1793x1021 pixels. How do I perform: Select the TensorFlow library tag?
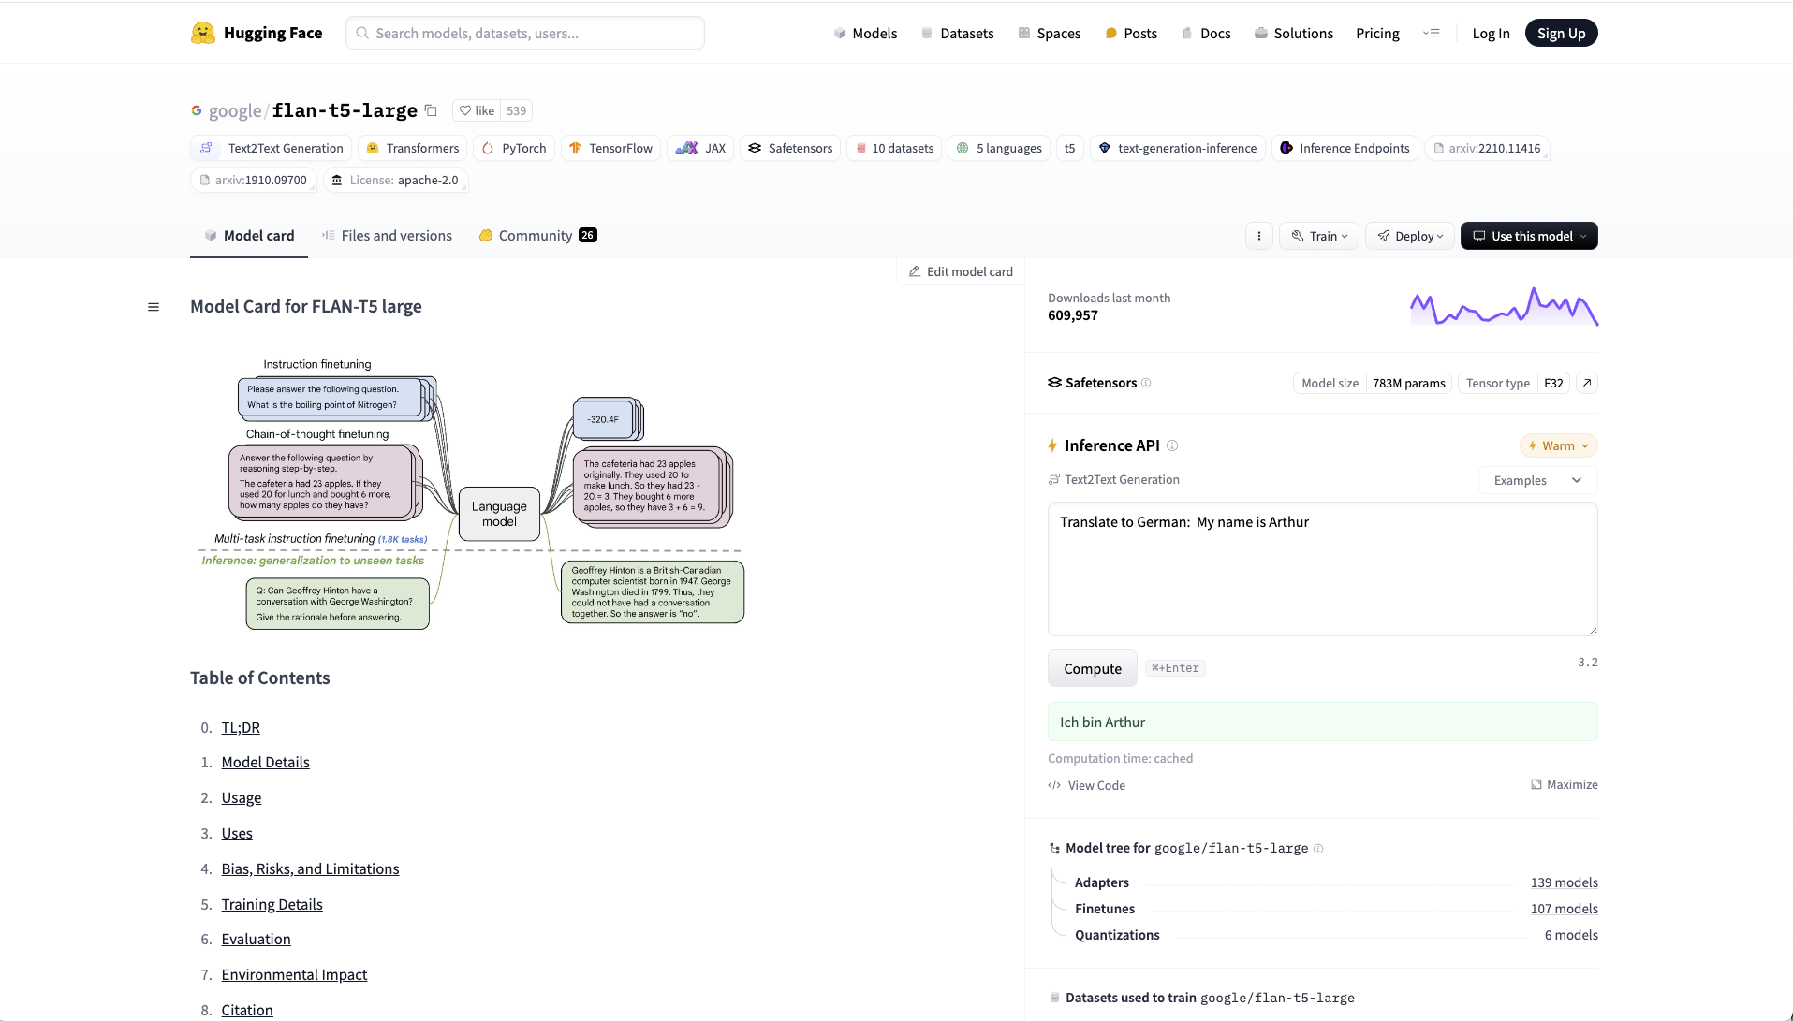[610, 148]
